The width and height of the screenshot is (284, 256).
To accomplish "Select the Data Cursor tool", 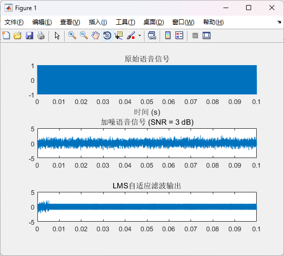I will point(119,35).
